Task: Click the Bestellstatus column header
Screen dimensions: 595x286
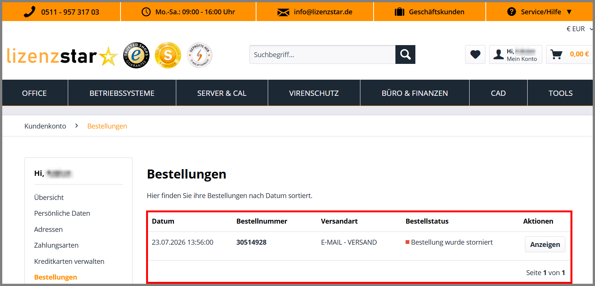Action: pos(427,221)
